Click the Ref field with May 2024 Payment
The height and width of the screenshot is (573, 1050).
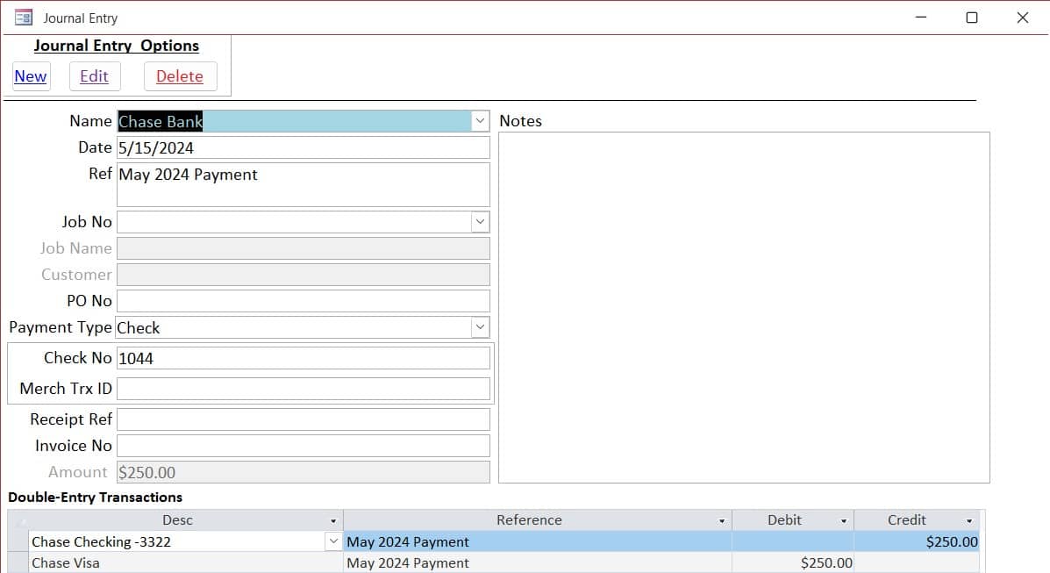(304, 184)
